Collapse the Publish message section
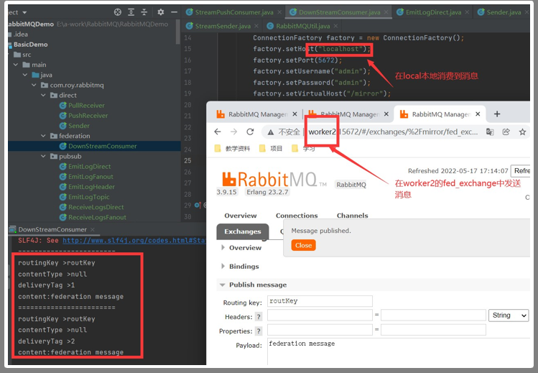The width and height of the screenshot is (538, 373). [x=223, y=285]
